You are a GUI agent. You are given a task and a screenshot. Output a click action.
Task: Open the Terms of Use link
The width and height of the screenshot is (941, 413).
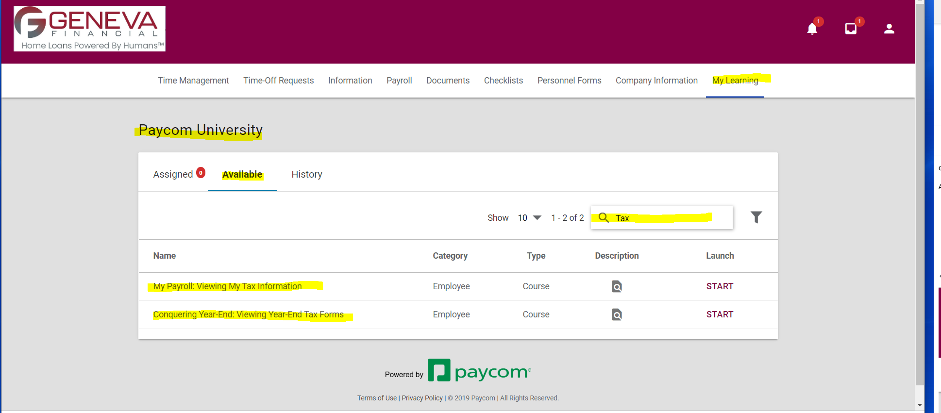click(377, 398)
